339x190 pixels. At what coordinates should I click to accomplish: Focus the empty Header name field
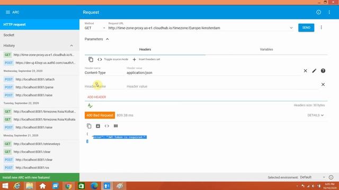pyautogui.click(x=104, y=87)
